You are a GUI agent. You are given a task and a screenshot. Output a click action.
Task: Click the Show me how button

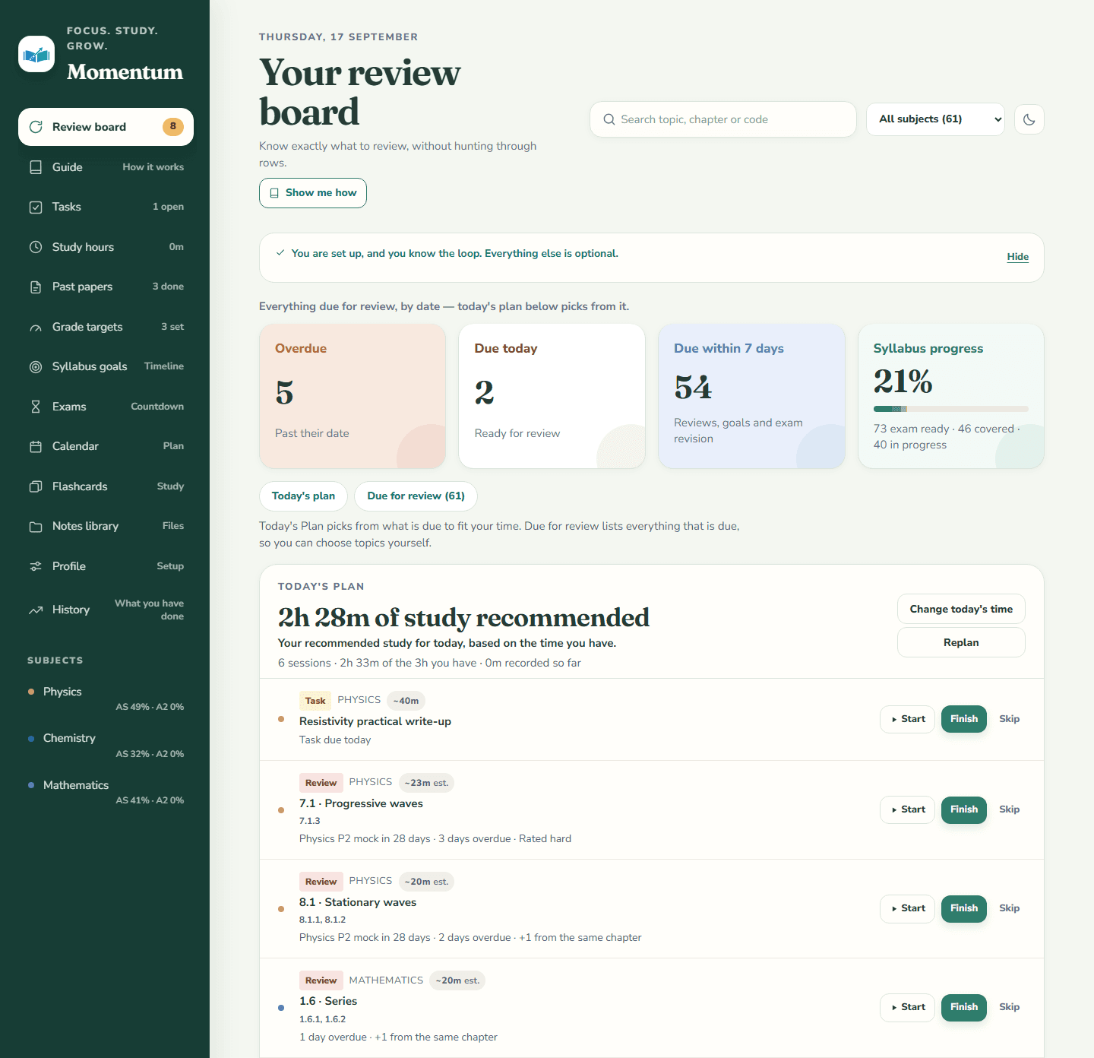(313, 193)
